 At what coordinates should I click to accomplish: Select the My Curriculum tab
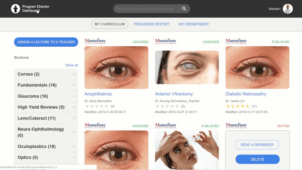coord(109,24)
